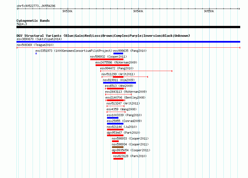Screen dimensions: 248x178
Task: Click the 90540k ruler tick label
Action: point(138,11)
